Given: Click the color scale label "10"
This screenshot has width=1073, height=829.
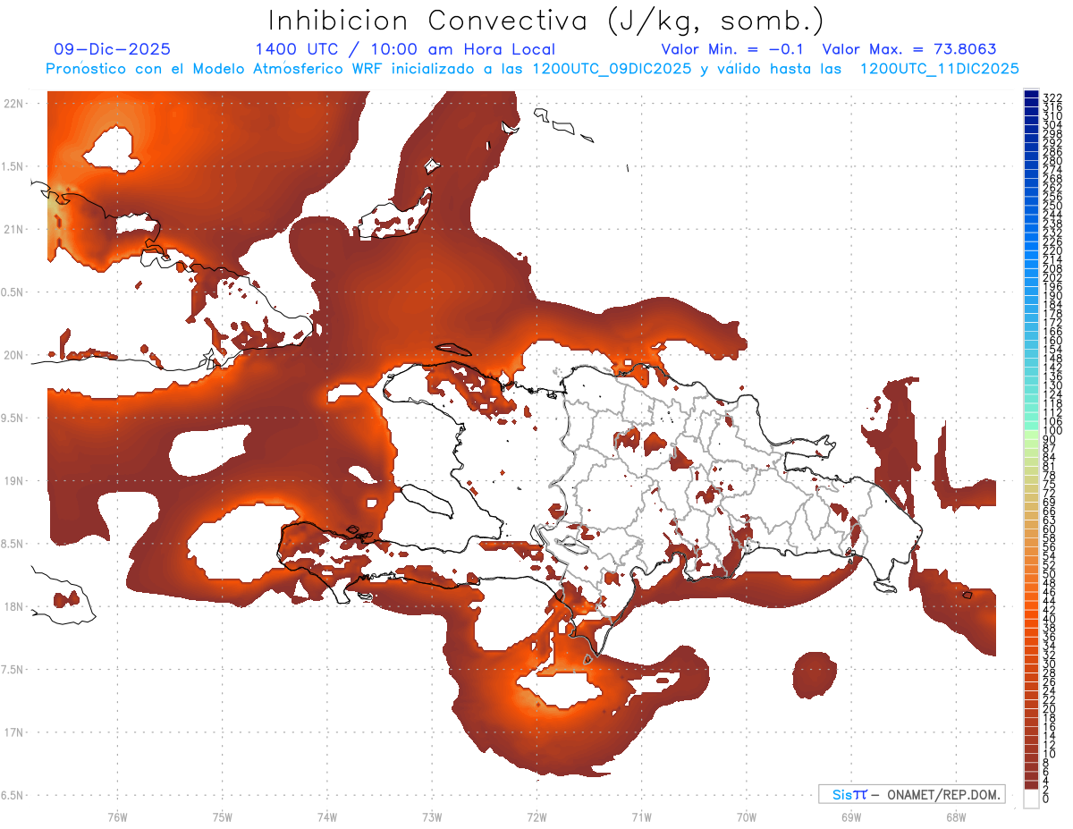Looking at the screenshot, I should (x=1049, y=754).
